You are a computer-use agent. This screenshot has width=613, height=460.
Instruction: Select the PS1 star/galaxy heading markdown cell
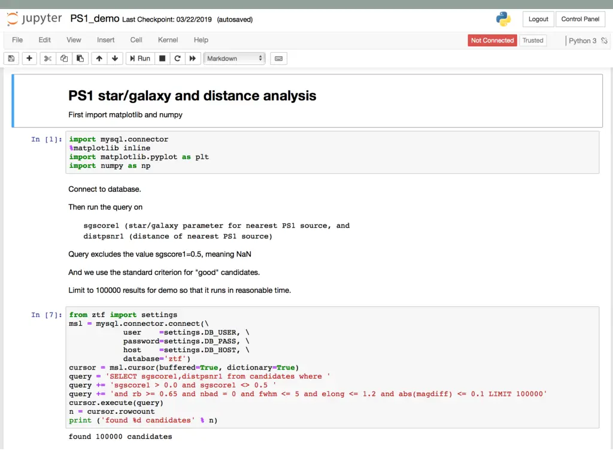pos(307,101)
